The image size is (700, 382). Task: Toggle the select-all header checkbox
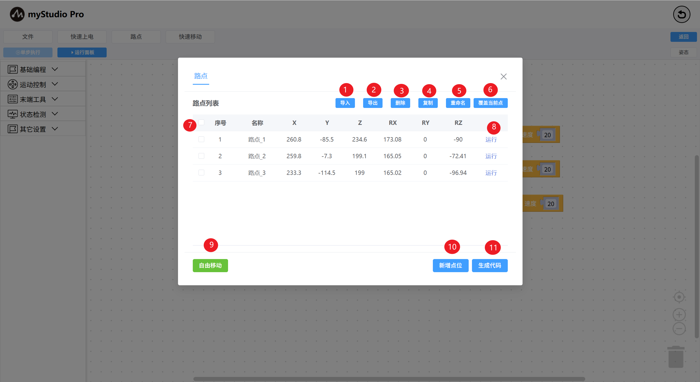point(201,122)
